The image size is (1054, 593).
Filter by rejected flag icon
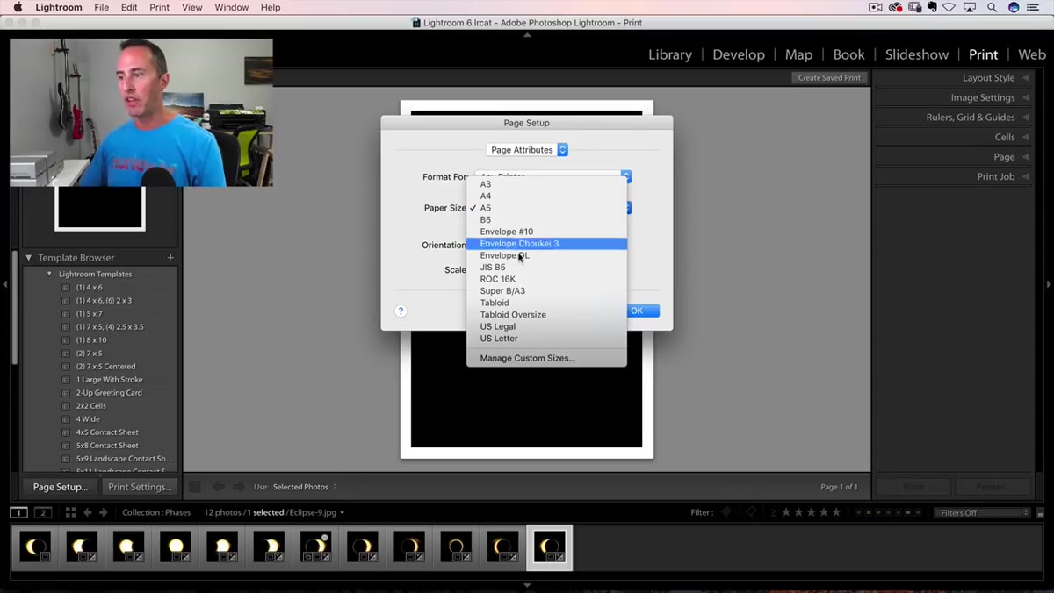pyautogui.click(x=751, y=512)
